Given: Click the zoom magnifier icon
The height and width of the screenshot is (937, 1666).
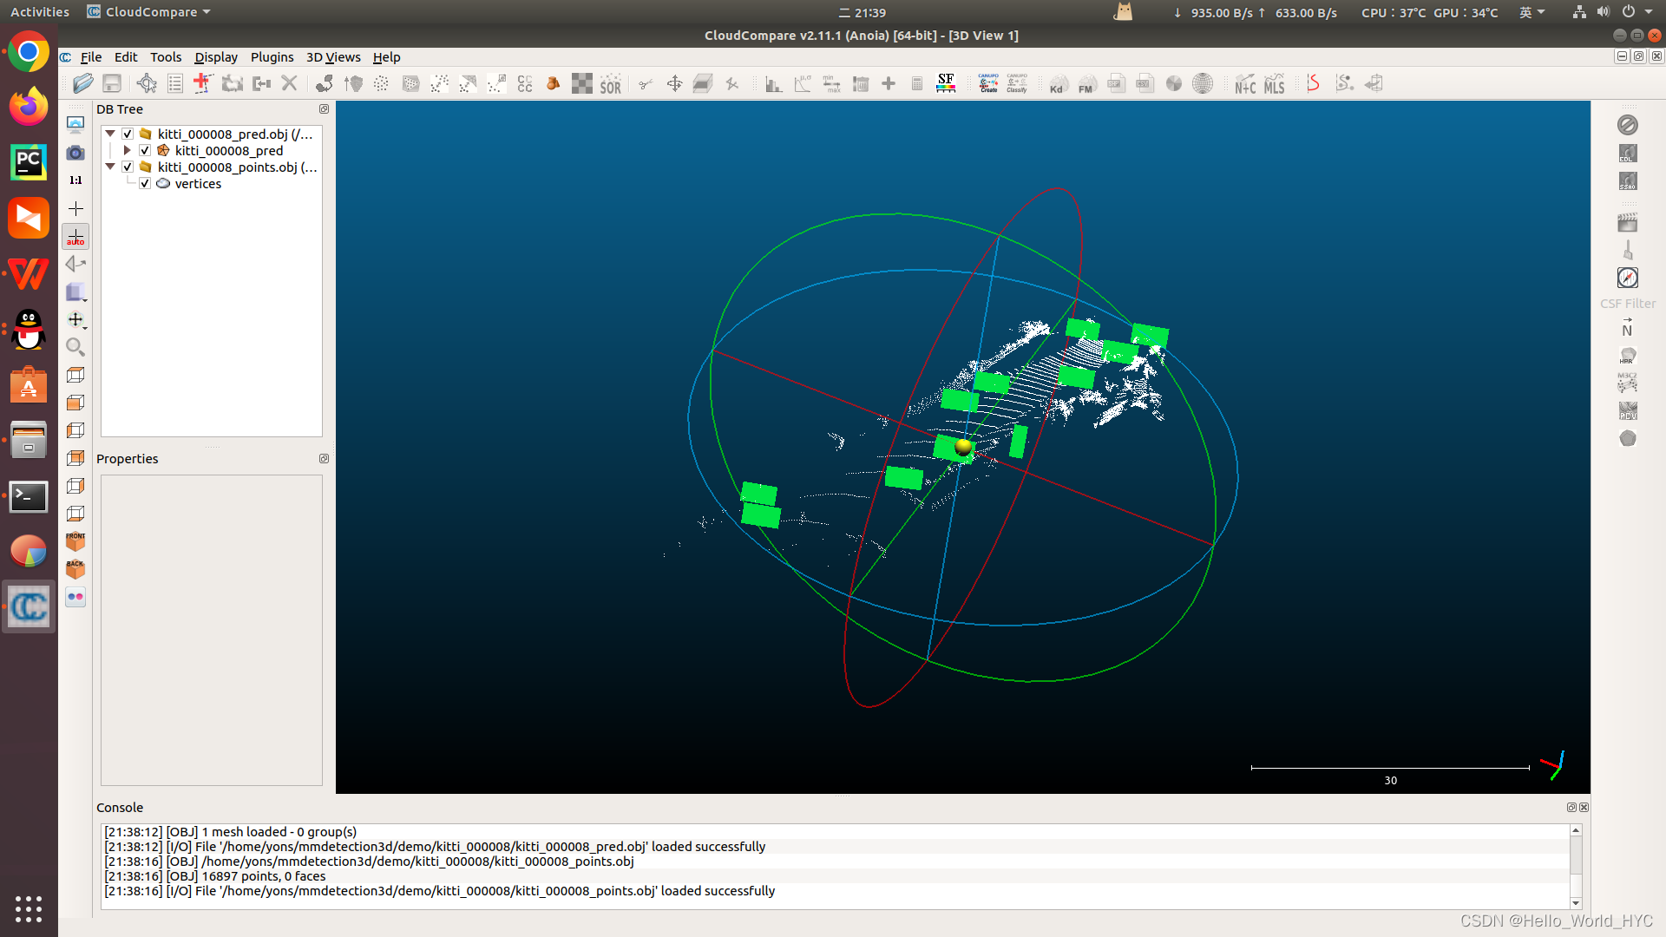Looking at the screenshot, I should pyautogui.click(x=75, y=347).
